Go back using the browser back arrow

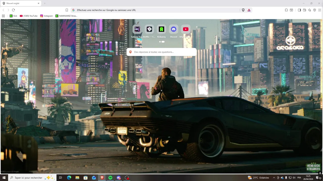pos(4,10)
